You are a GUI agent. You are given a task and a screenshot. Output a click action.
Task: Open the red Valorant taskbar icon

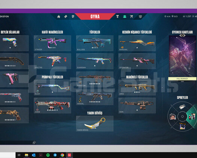pyautogui.click(x=69, y=155)
